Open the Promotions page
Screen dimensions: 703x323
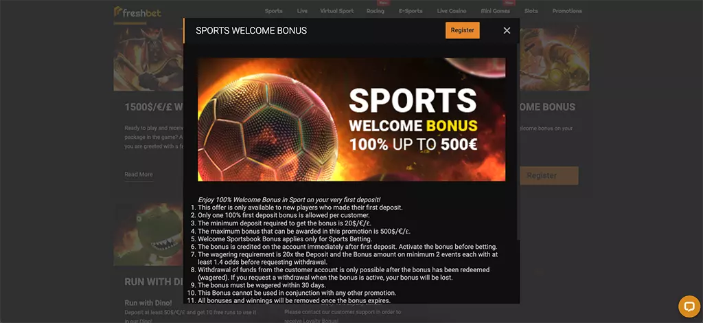(567, 11)
